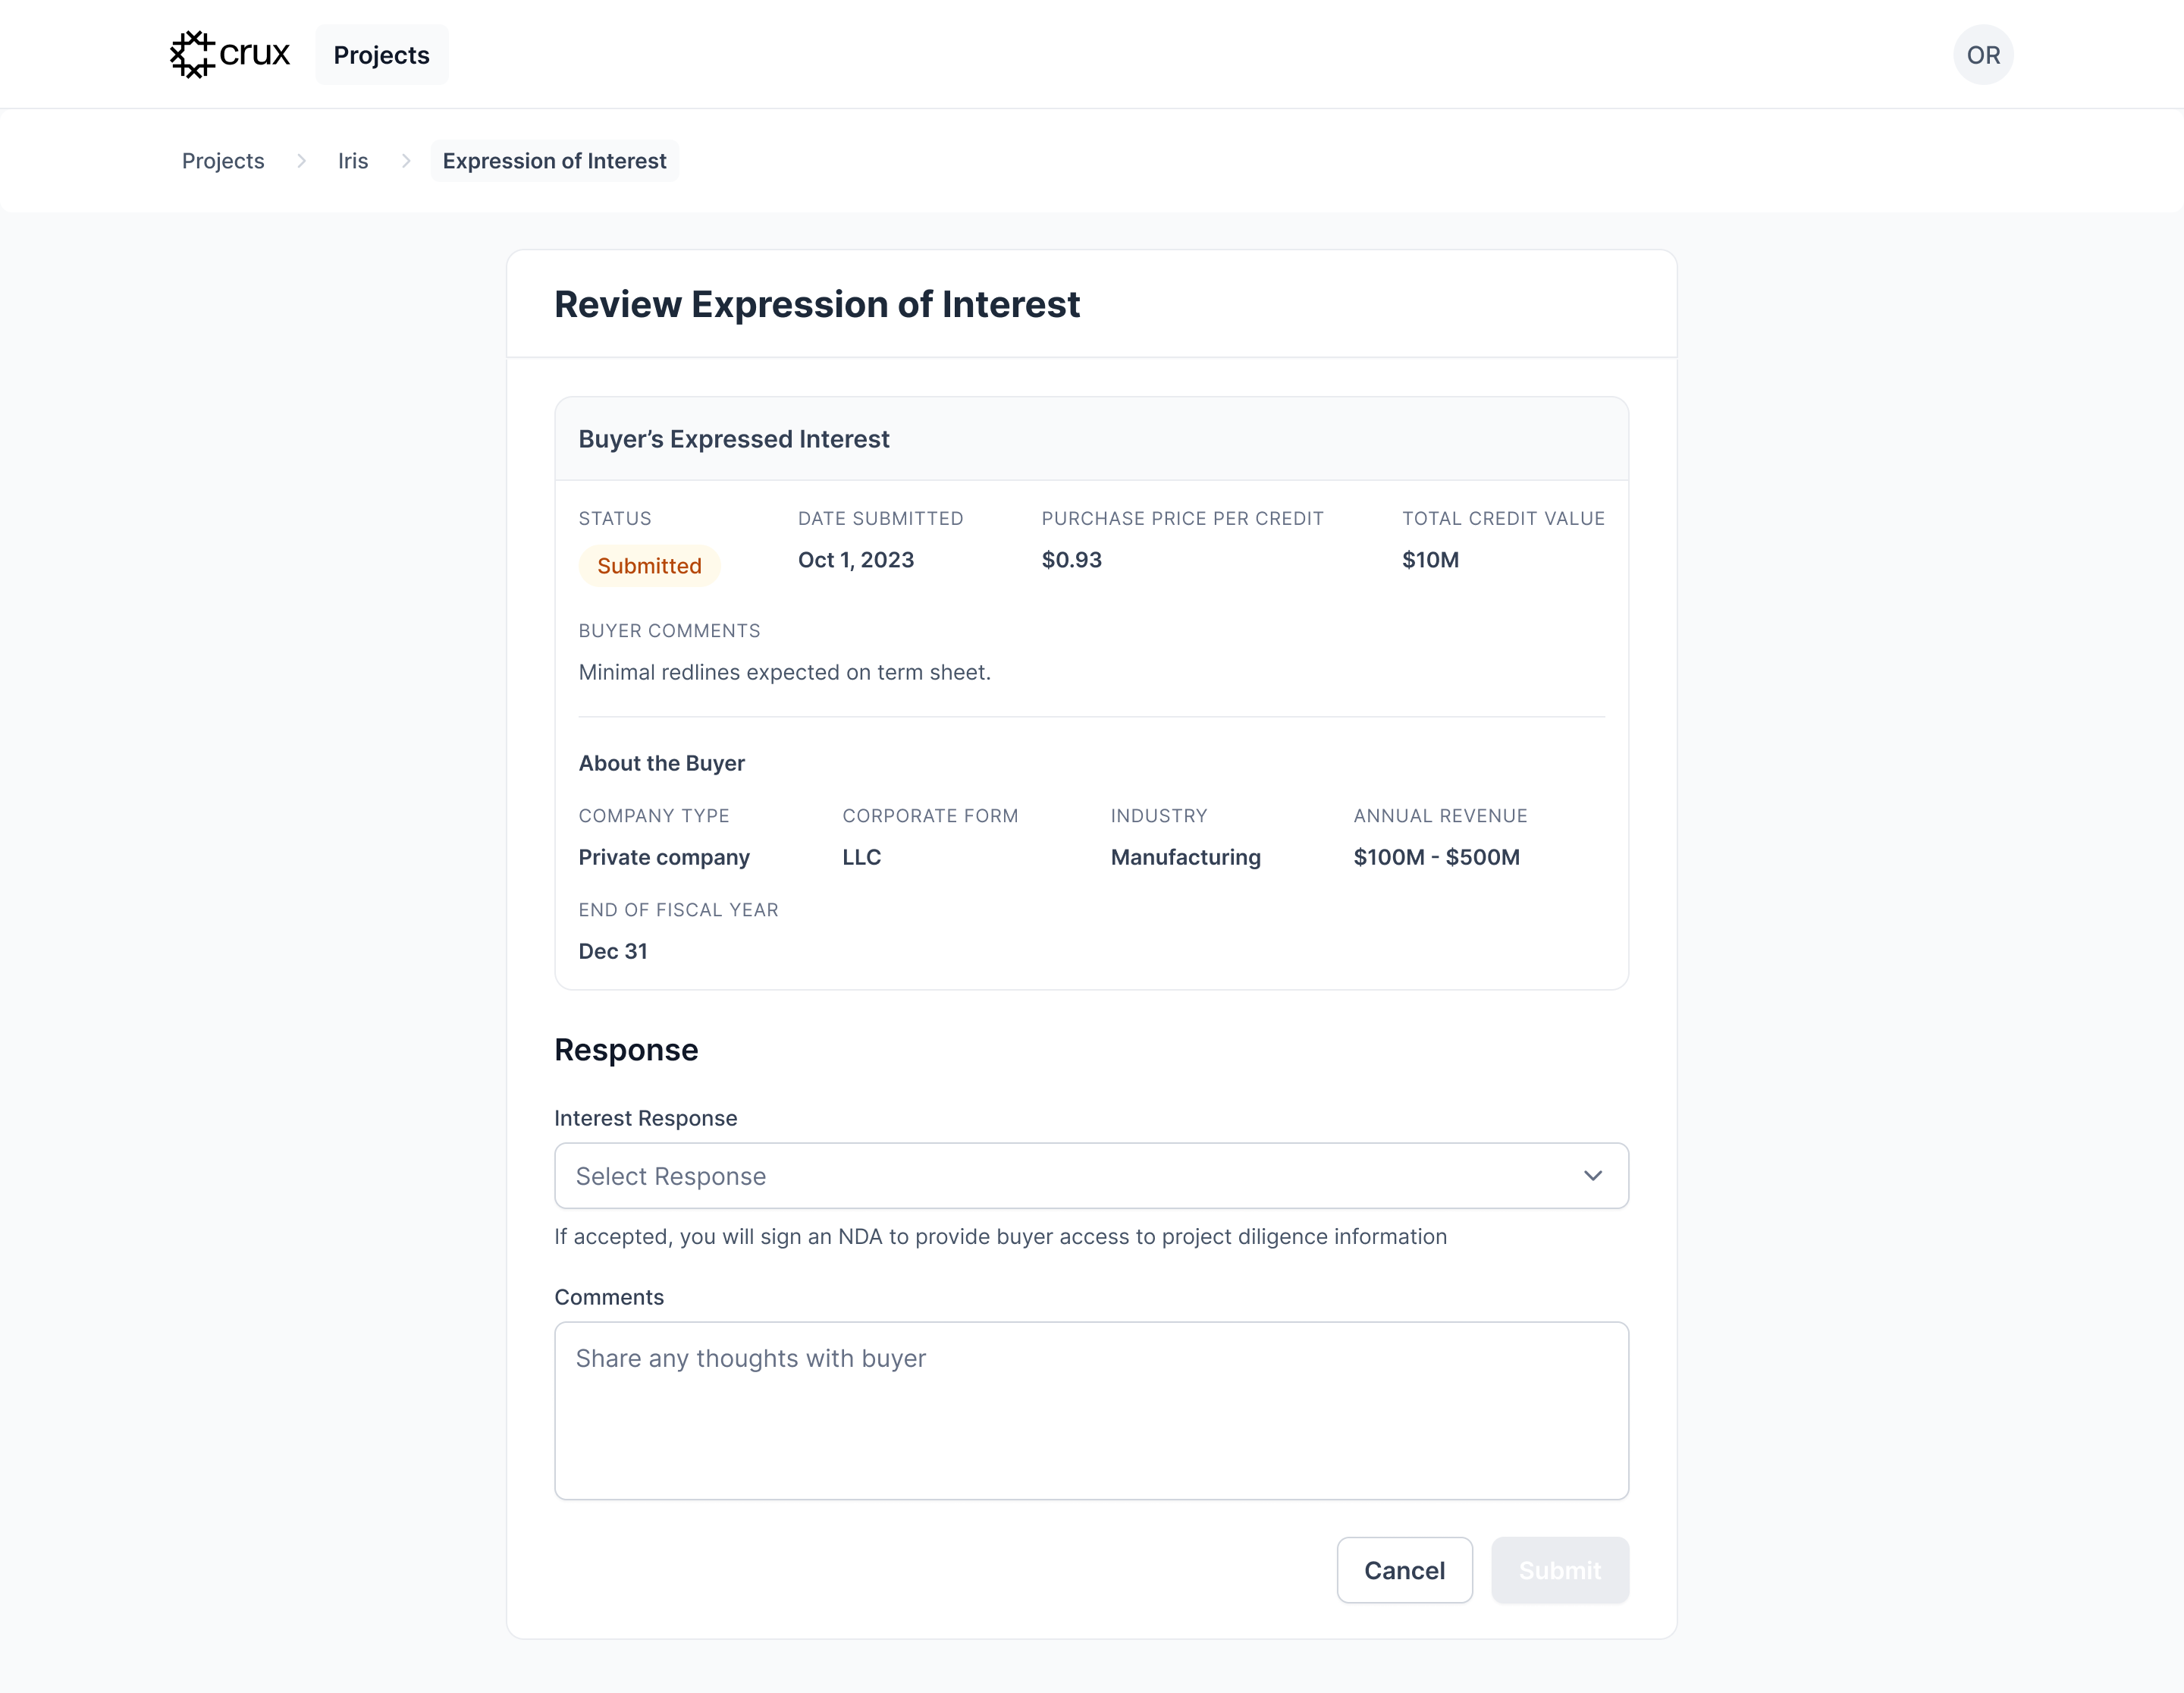Image resolution: width=2184 pixels, height=1693 pixels.
Task: Click the $0.93 purchase price value
Action: click(x=1071, y=560)
